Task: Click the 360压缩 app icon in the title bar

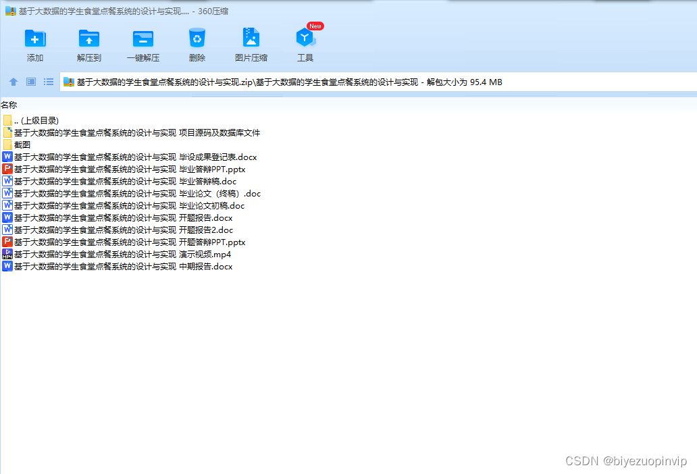Action: (x=11, y=11)
